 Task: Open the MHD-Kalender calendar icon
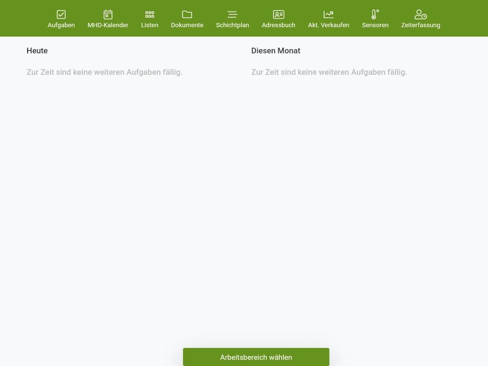coord(108,14)
